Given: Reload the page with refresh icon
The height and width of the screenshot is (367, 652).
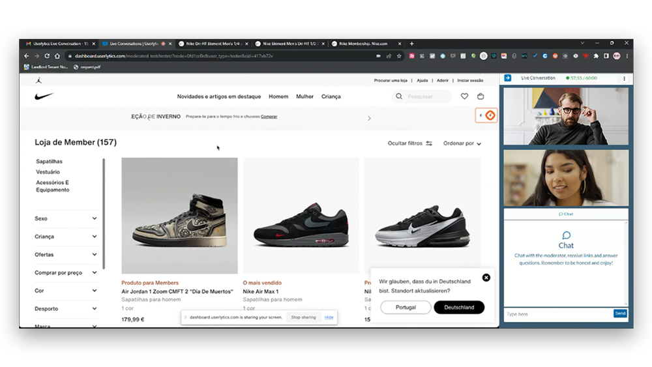Looking at the screenshot, I should 47,55.
